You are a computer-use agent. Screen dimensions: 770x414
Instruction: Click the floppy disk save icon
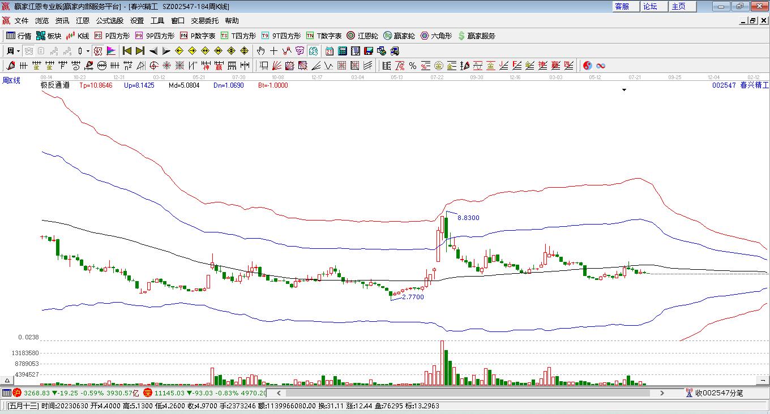(368, 51)
